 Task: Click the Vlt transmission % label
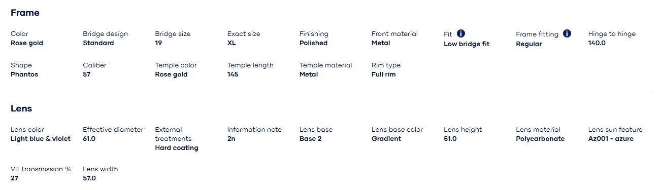click(41, 169)
